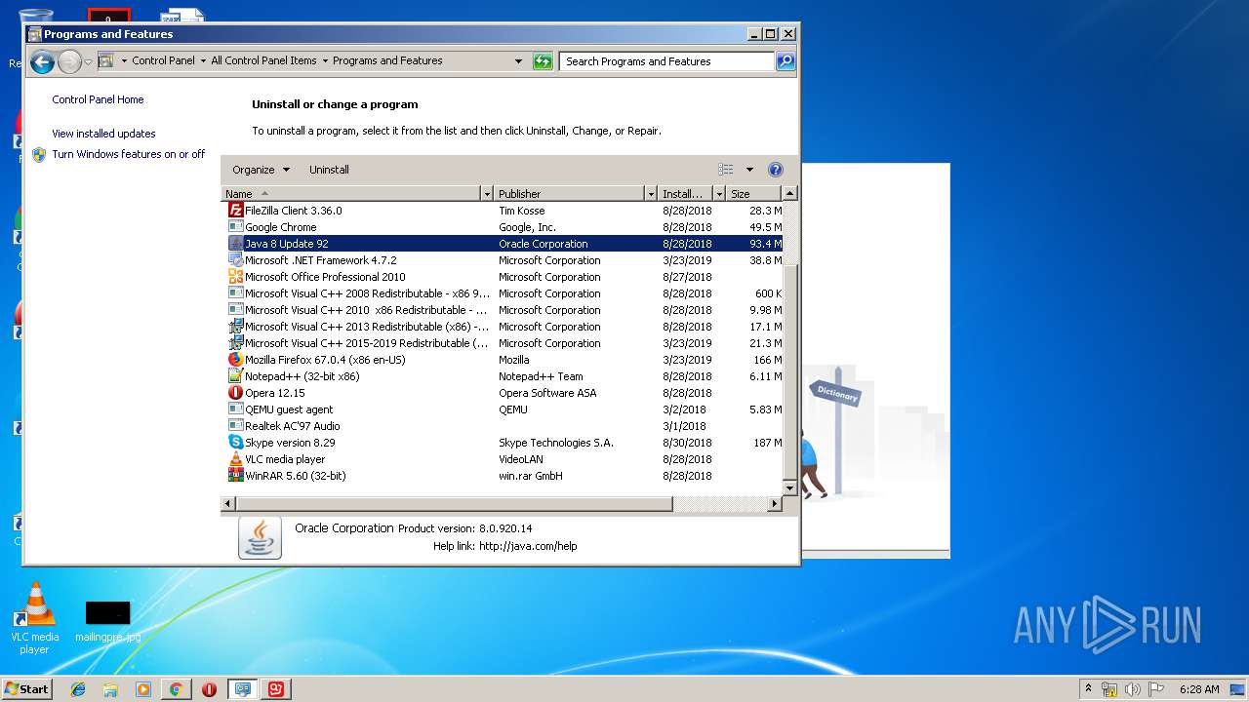1249x702 pixels.
Task: Select QEMU guest agent row
Action: tap(503, 409)
